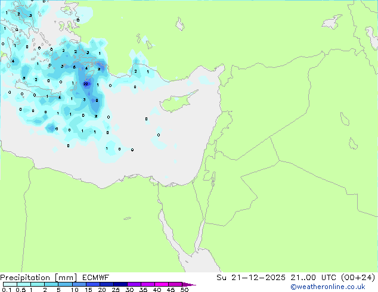Click the 45–50 mm legend color swatch
The height and width of the screenshot is (292, 378).
coord(175,284)
